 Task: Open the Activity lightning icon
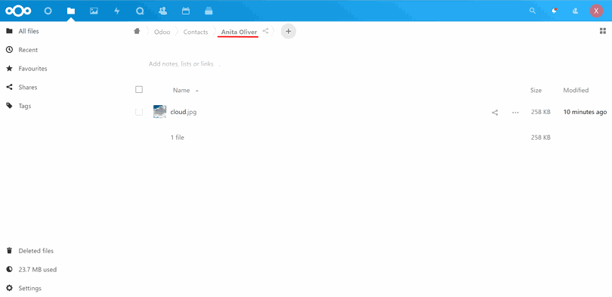pos(116,11)
